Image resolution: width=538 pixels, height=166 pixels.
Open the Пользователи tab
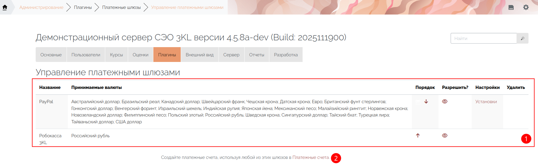[86, 55]
